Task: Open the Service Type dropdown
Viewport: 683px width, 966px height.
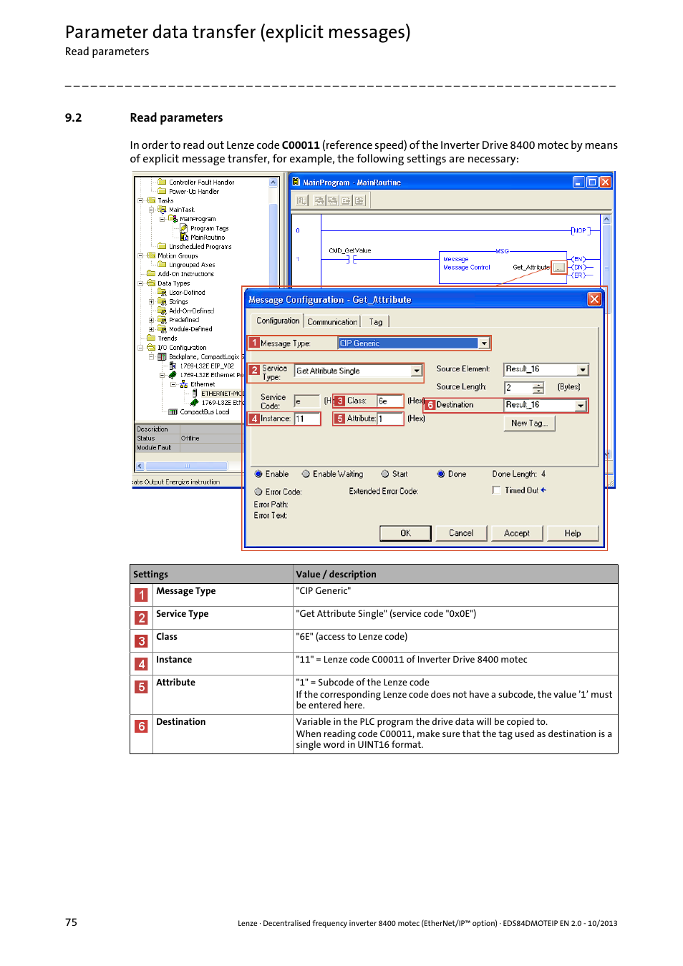Action: (417, 371)
